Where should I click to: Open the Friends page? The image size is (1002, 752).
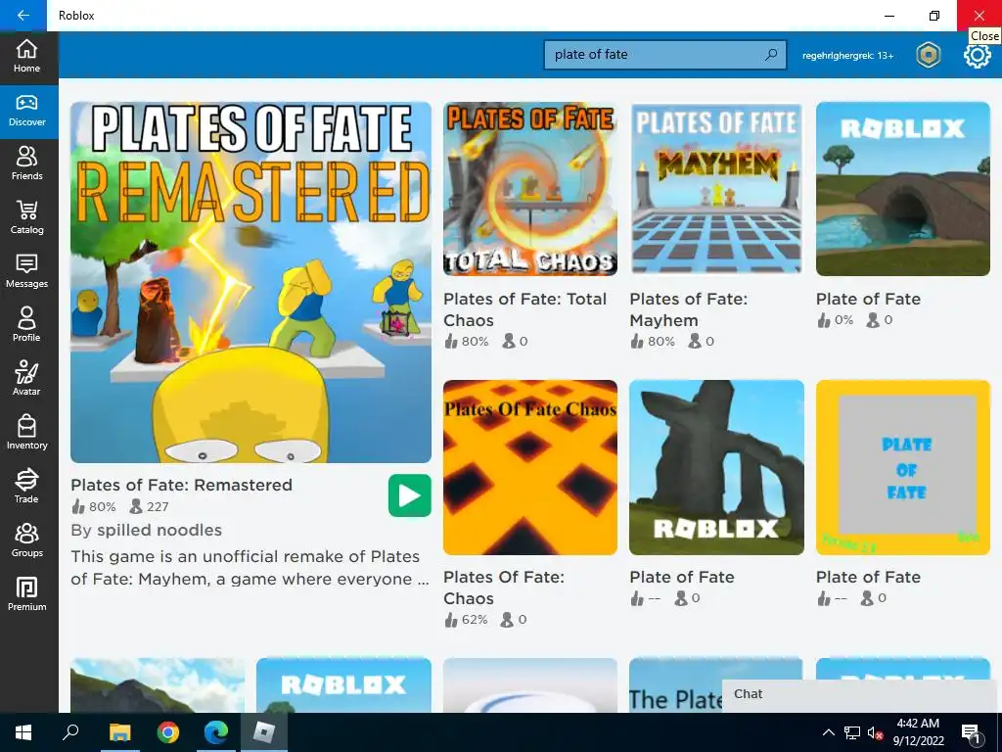26,164
